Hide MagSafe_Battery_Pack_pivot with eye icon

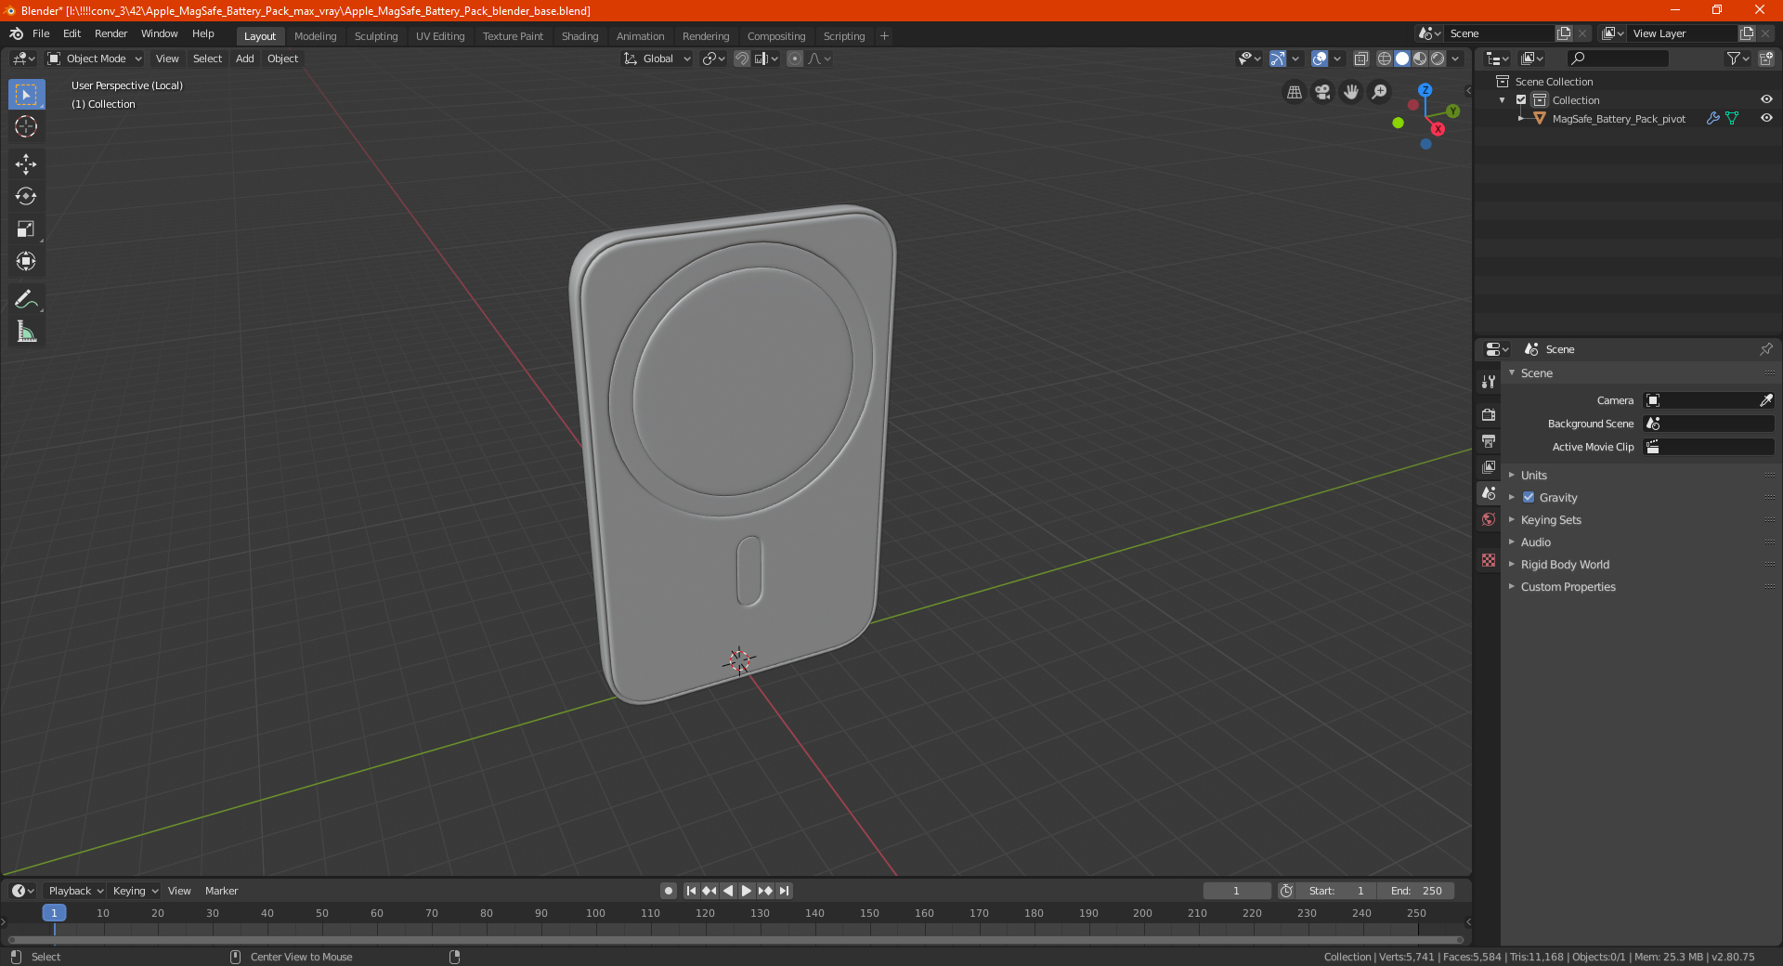[1766, 118]
